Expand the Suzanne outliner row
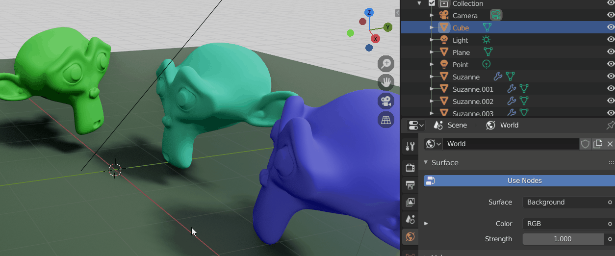This screenshot has height=256, width=615. (432, 77)
